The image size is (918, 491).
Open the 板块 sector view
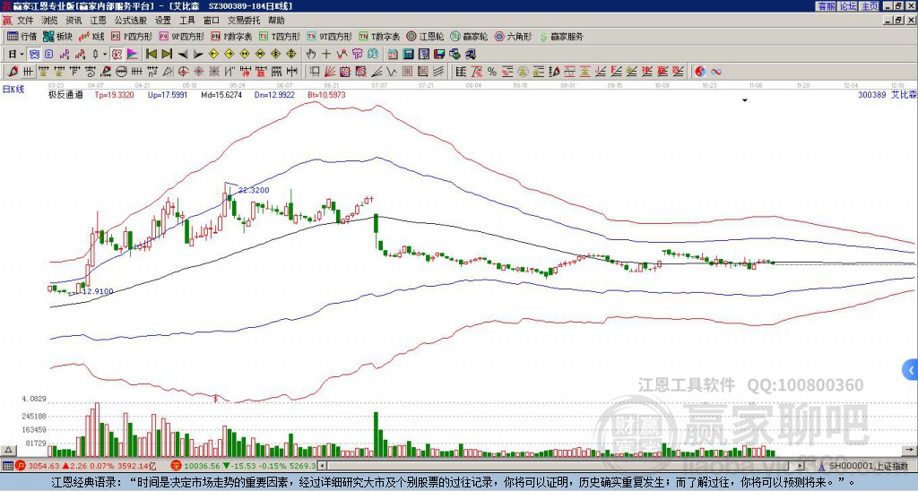[57, 36]
